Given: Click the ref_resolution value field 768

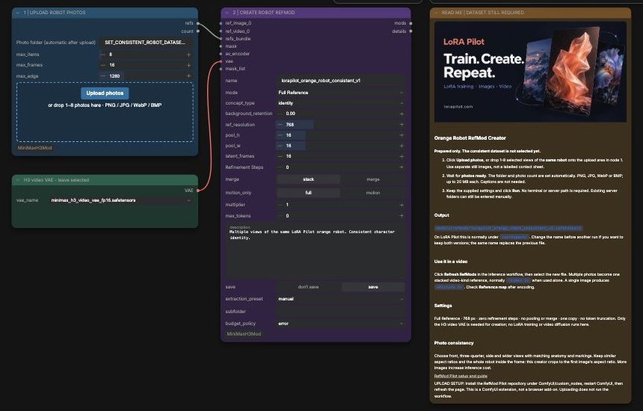Looking at the screenshot, I should 341,125.
